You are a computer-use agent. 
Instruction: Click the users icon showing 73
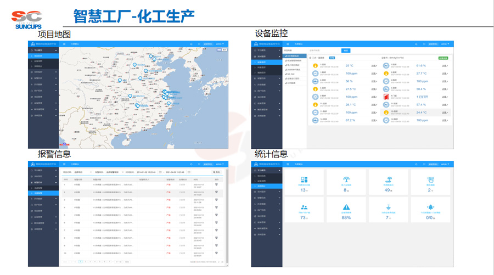tap(305, 207)
